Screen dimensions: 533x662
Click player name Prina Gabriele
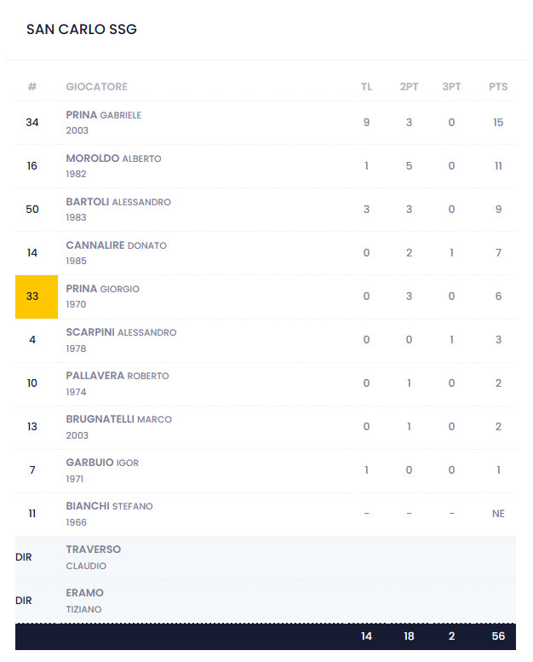103,115
